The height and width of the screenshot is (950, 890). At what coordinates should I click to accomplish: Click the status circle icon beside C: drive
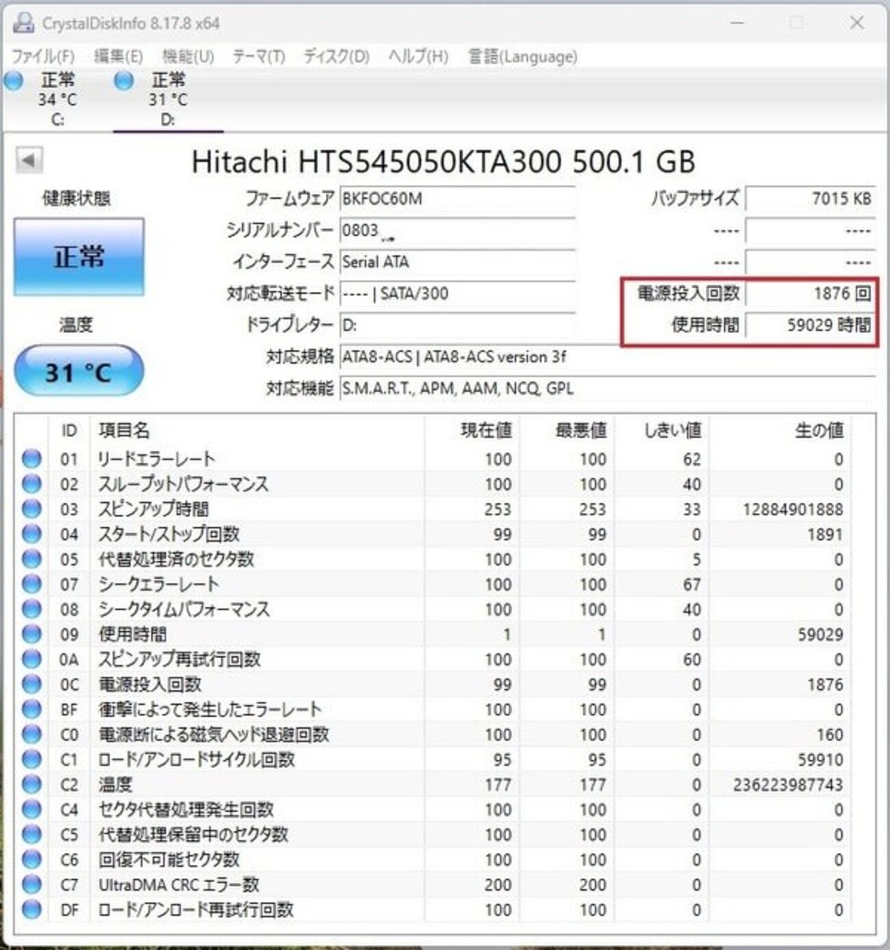coord(14,81)
